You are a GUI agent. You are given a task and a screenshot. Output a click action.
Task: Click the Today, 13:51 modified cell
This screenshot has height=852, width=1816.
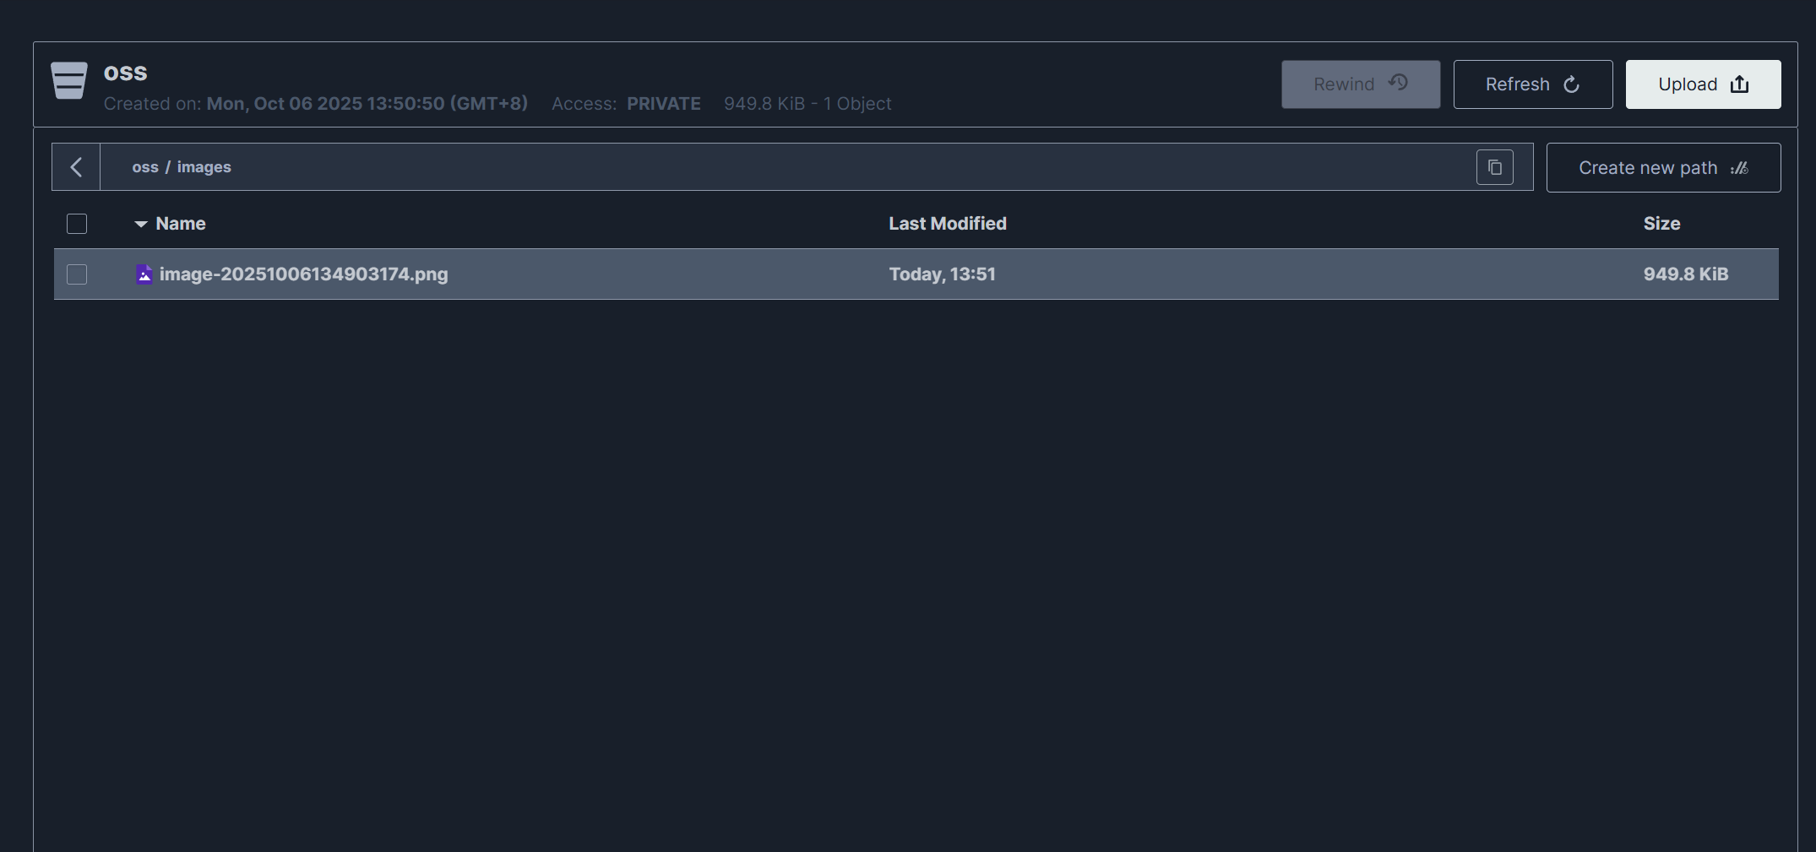(942, 274)
